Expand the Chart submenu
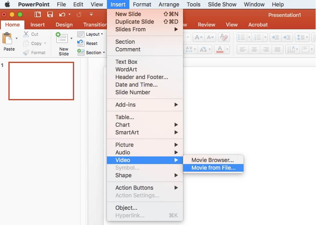Image resolution: width=316 pixels, height=225 pixels. coord(145,125)
